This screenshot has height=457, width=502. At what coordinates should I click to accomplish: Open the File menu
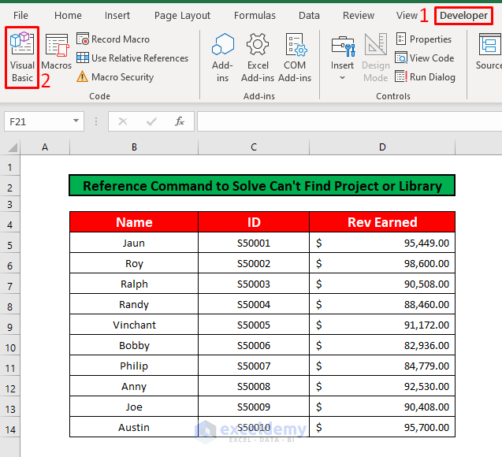pos(21,15)
